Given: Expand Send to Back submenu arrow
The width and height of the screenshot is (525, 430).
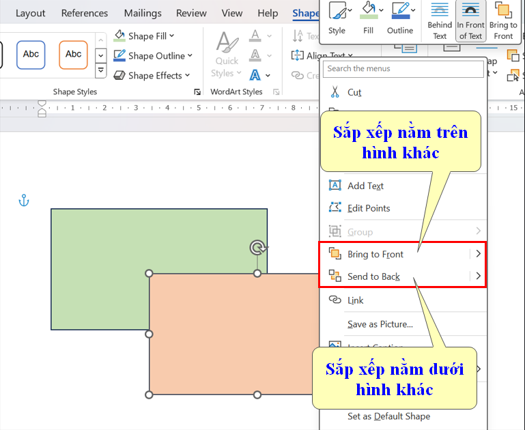Looking at the screenshot, I should pos(478,276).
